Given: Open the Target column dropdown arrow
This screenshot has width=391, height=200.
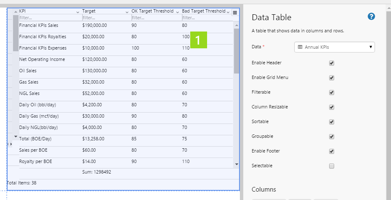Looking at the screenshot, I should click(127, 12).
